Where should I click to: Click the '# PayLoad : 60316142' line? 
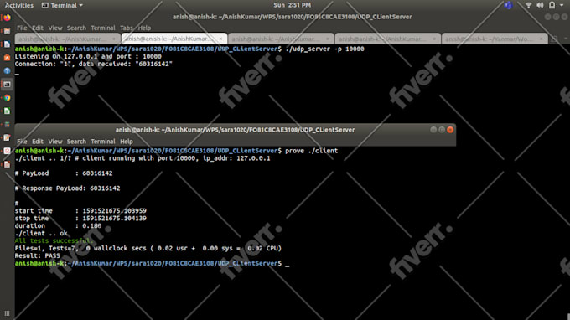coord(64,173)
